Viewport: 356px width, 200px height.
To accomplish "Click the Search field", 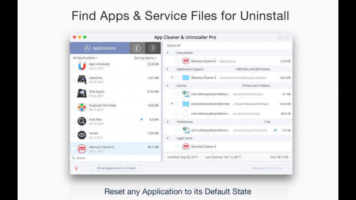I will pyautogui.click(x=116, y=158).
